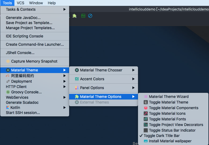The image size is (209, 145).
Task: Choose Create Command-line Launcher...
Action: pyautogui.click(x=35, y=44)
